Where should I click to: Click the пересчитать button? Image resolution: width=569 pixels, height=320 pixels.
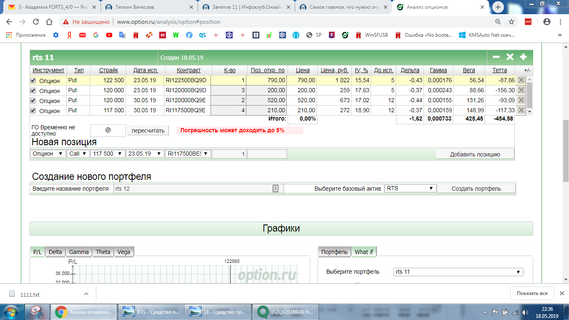coord(148,131)
